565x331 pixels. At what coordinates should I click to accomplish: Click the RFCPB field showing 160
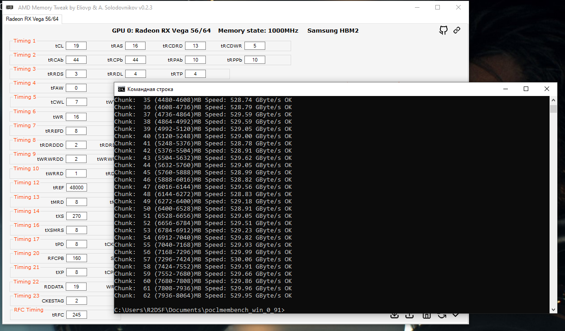(76, 258)
